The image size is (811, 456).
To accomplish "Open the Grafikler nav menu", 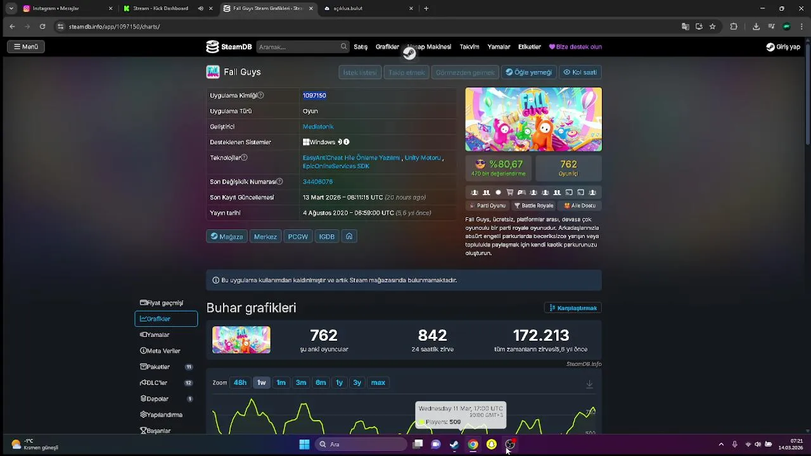I will point(387,47).
